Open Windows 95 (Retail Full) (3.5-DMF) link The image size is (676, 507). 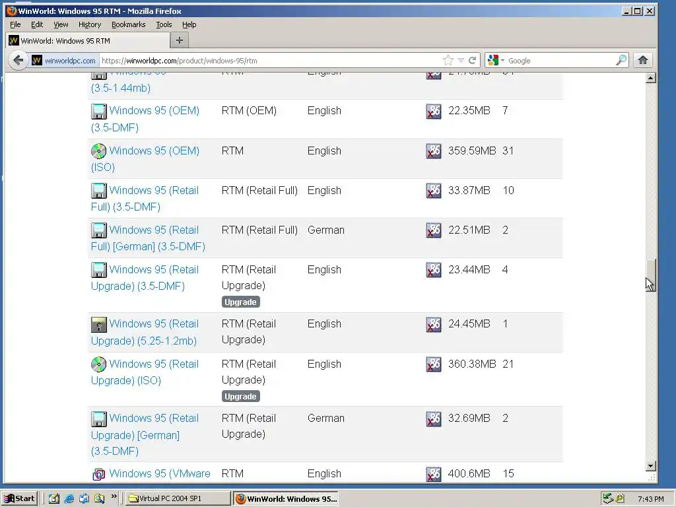point(145,198)
